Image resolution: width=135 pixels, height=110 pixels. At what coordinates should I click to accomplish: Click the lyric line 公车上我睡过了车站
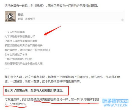(x=16, y=54)
